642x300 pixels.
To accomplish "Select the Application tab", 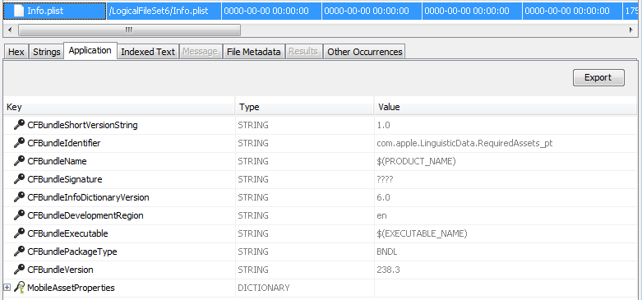I will [90, 51].
